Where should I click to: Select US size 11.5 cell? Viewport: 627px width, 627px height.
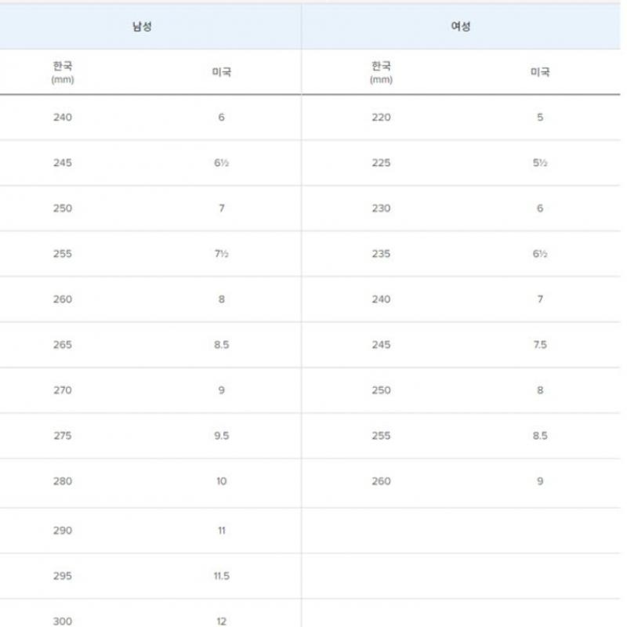(x=222, y=576)
